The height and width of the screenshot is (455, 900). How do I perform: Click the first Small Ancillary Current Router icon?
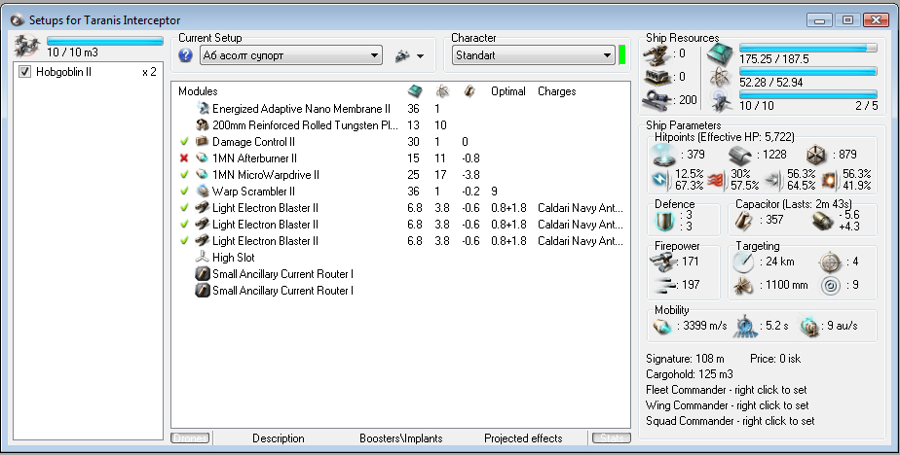[202, 274]
